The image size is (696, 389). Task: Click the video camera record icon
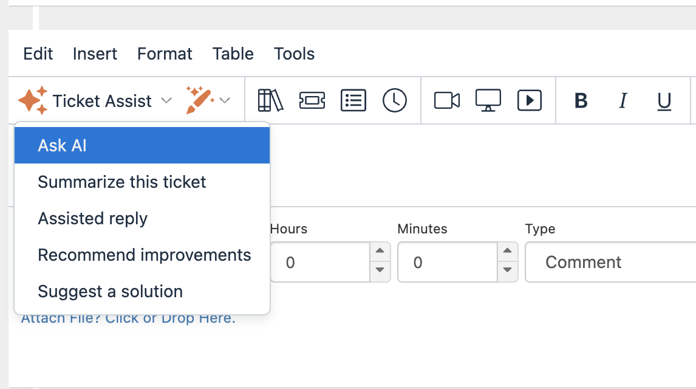(447, 100)
